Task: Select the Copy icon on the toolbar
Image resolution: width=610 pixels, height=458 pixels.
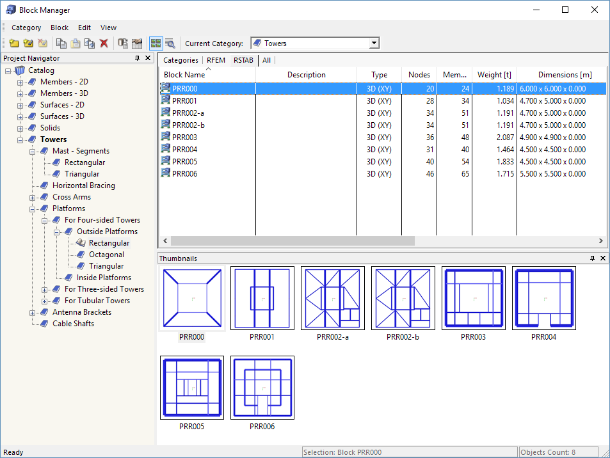Action: pyautogui.click(x=61, y=43)
